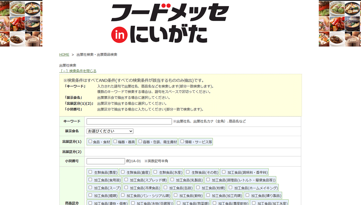This screenshot has width=361, height=205.
Task: Tick the 加工食品(冷凍食品) checkbox
Action: tap(126, 188)
